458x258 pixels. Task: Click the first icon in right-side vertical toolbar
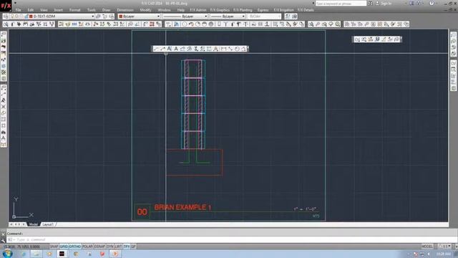[x=453, y=34]
